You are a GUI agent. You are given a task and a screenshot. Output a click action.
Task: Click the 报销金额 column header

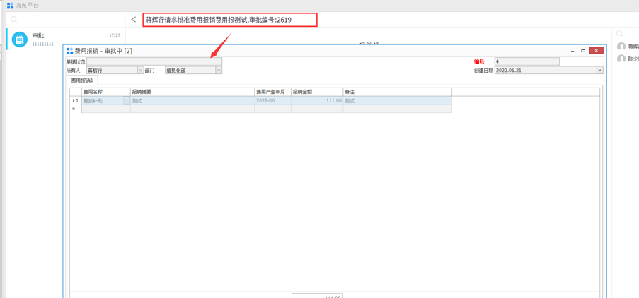pyautogui.click(x=316, y=92)
